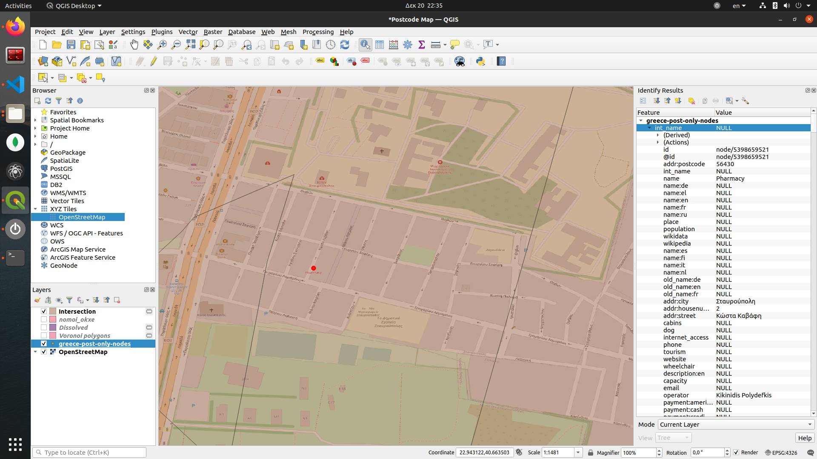This screenshot has width=817, height=459.
Task: Toggle visibility of greece-post-only-nodes layer
Action: (x=44, y=343)
